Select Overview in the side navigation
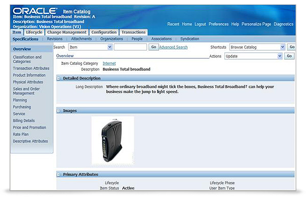This screenshot has width=306, height=204. pyautogui.click(x=22, y=49)
